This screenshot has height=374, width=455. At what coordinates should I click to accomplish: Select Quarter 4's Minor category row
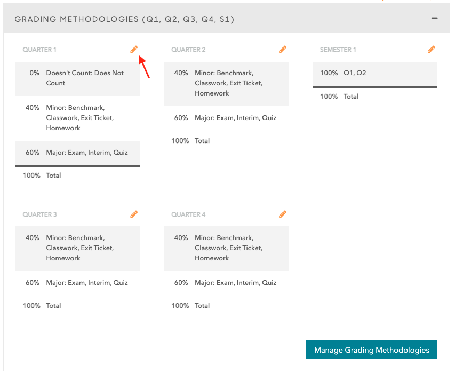227,248
